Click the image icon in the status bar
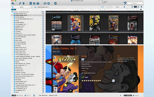The width and height of the screenshot is (154, 97). [34, 95]
